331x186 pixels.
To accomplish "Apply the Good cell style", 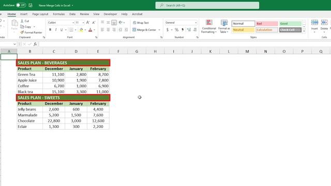I will point(290,24).
